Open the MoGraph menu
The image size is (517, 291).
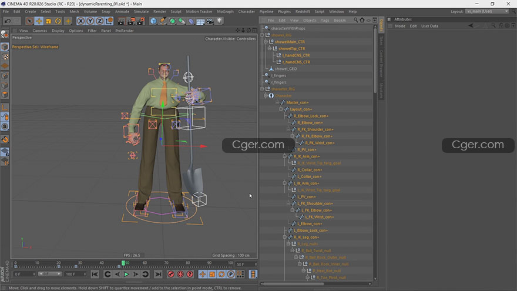[225, 12]
